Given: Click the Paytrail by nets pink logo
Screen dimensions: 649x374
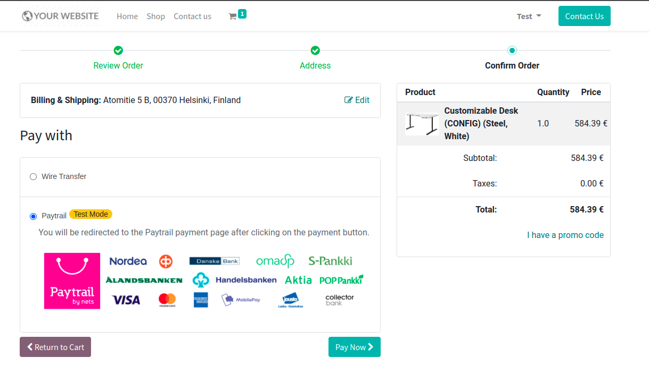Looking at the screenshot, I should point(72,281).
